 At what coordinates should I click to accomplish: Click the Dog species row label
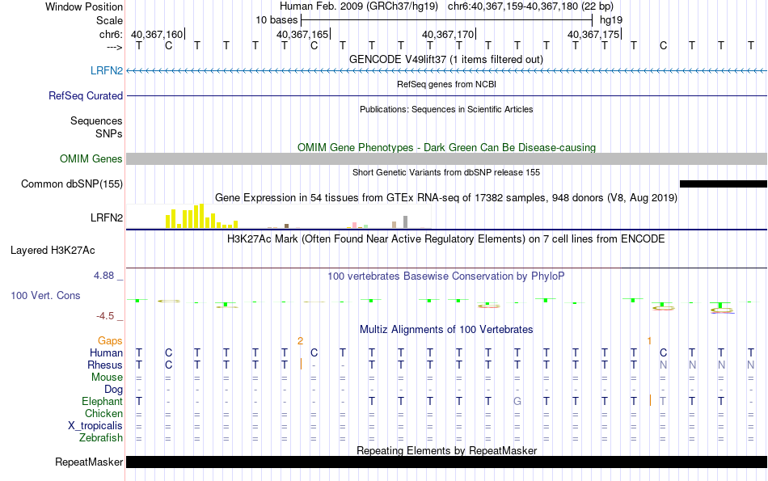(113, 389)
